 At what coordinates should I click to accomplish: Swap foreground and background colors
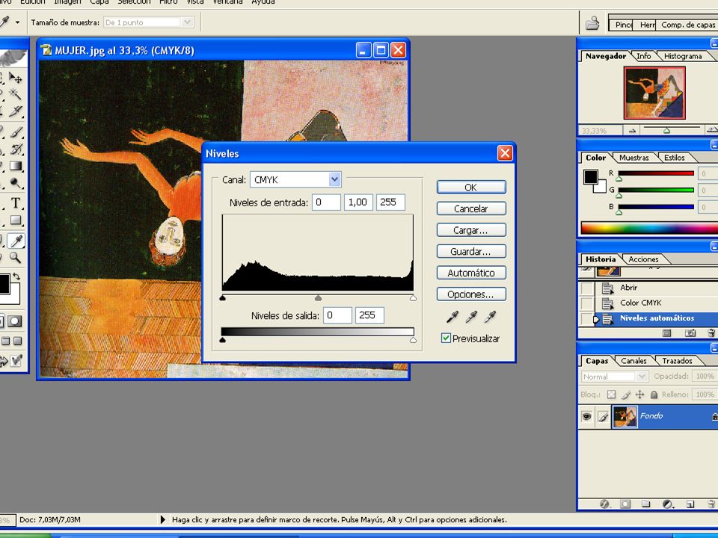pos(16,276)
